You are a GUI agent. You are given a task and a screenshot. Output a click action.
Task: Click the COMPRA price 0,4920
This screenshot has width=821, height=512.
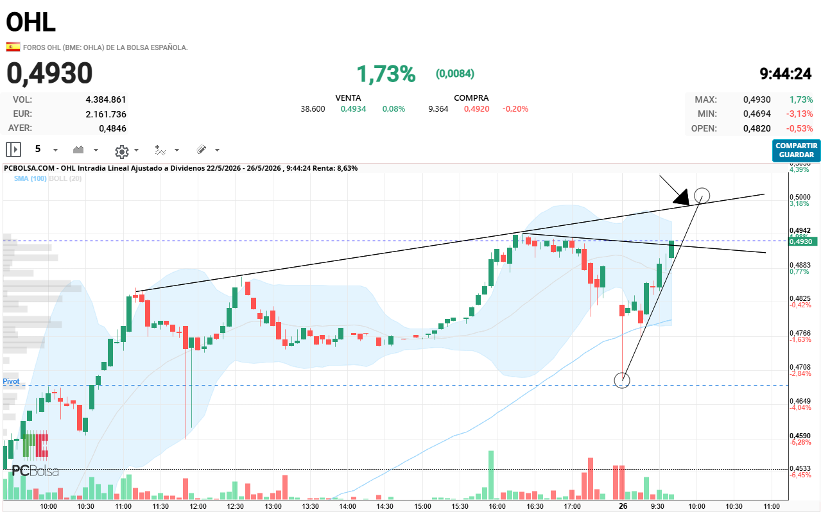coord(476,108)
